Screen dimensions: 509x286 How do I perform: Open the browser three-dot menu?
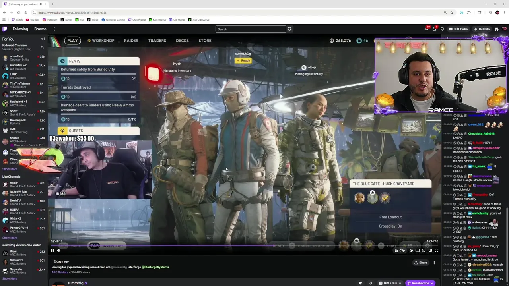pos(504,12)
